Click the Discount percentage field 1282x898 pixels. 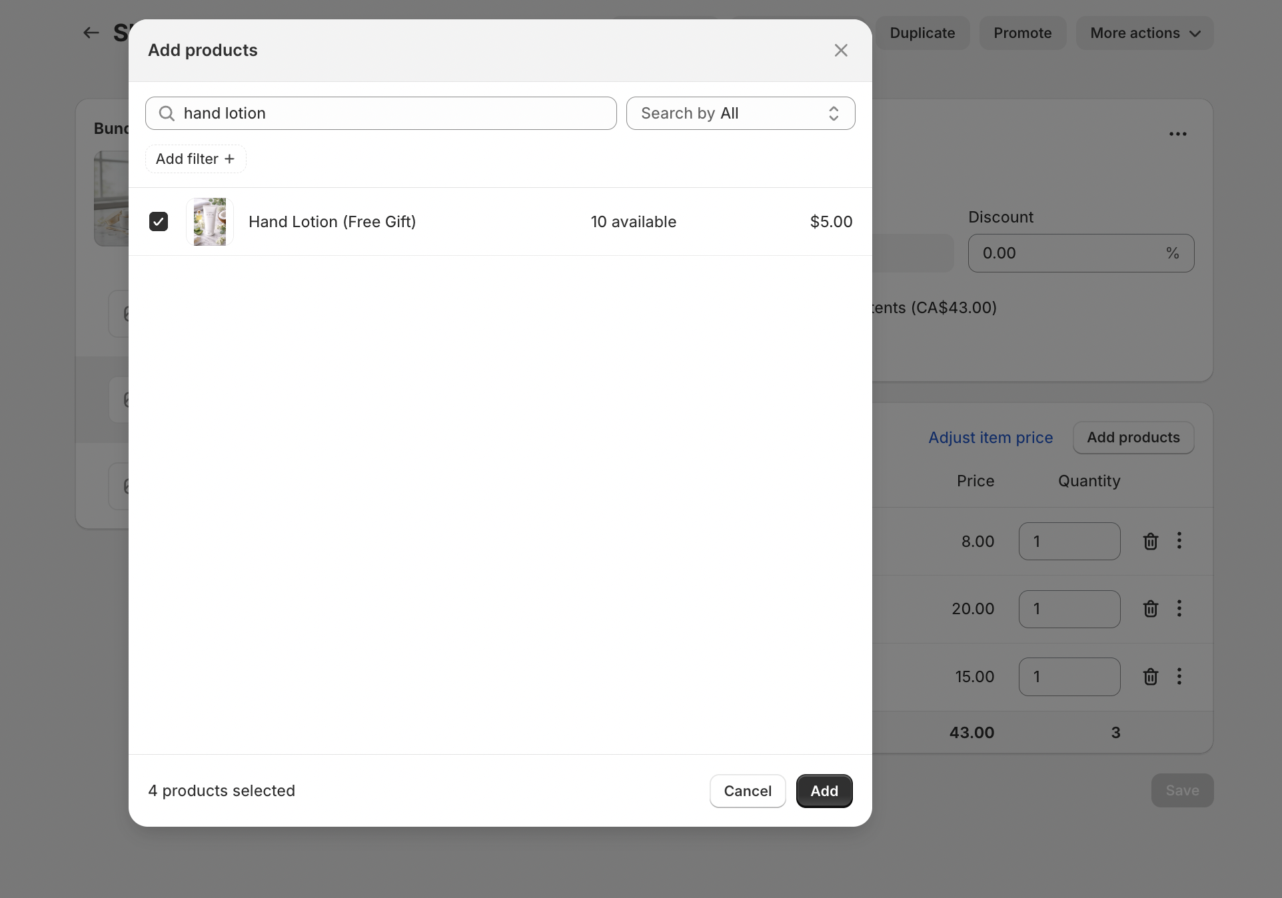1069,253
